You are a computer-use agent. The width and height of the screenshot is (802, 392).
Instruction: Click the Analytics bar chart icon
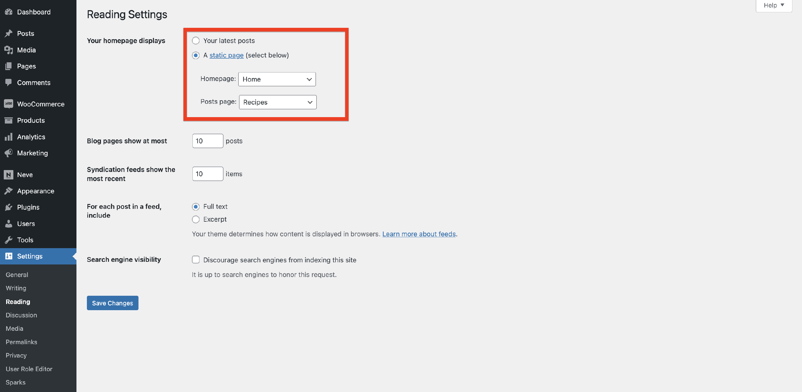(8, 137)
